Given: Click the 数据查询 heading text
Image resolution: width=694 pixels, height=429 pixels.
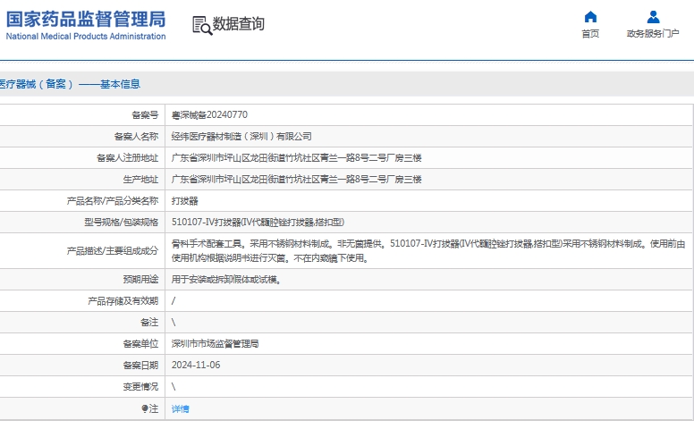Looking at the screenshot, I should pos(239,24).
